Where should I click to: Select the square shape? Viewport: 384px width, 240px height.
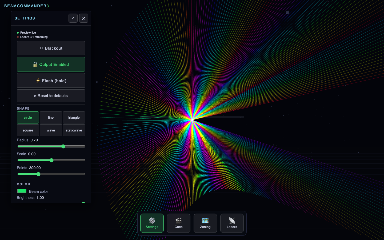(28, 130)
